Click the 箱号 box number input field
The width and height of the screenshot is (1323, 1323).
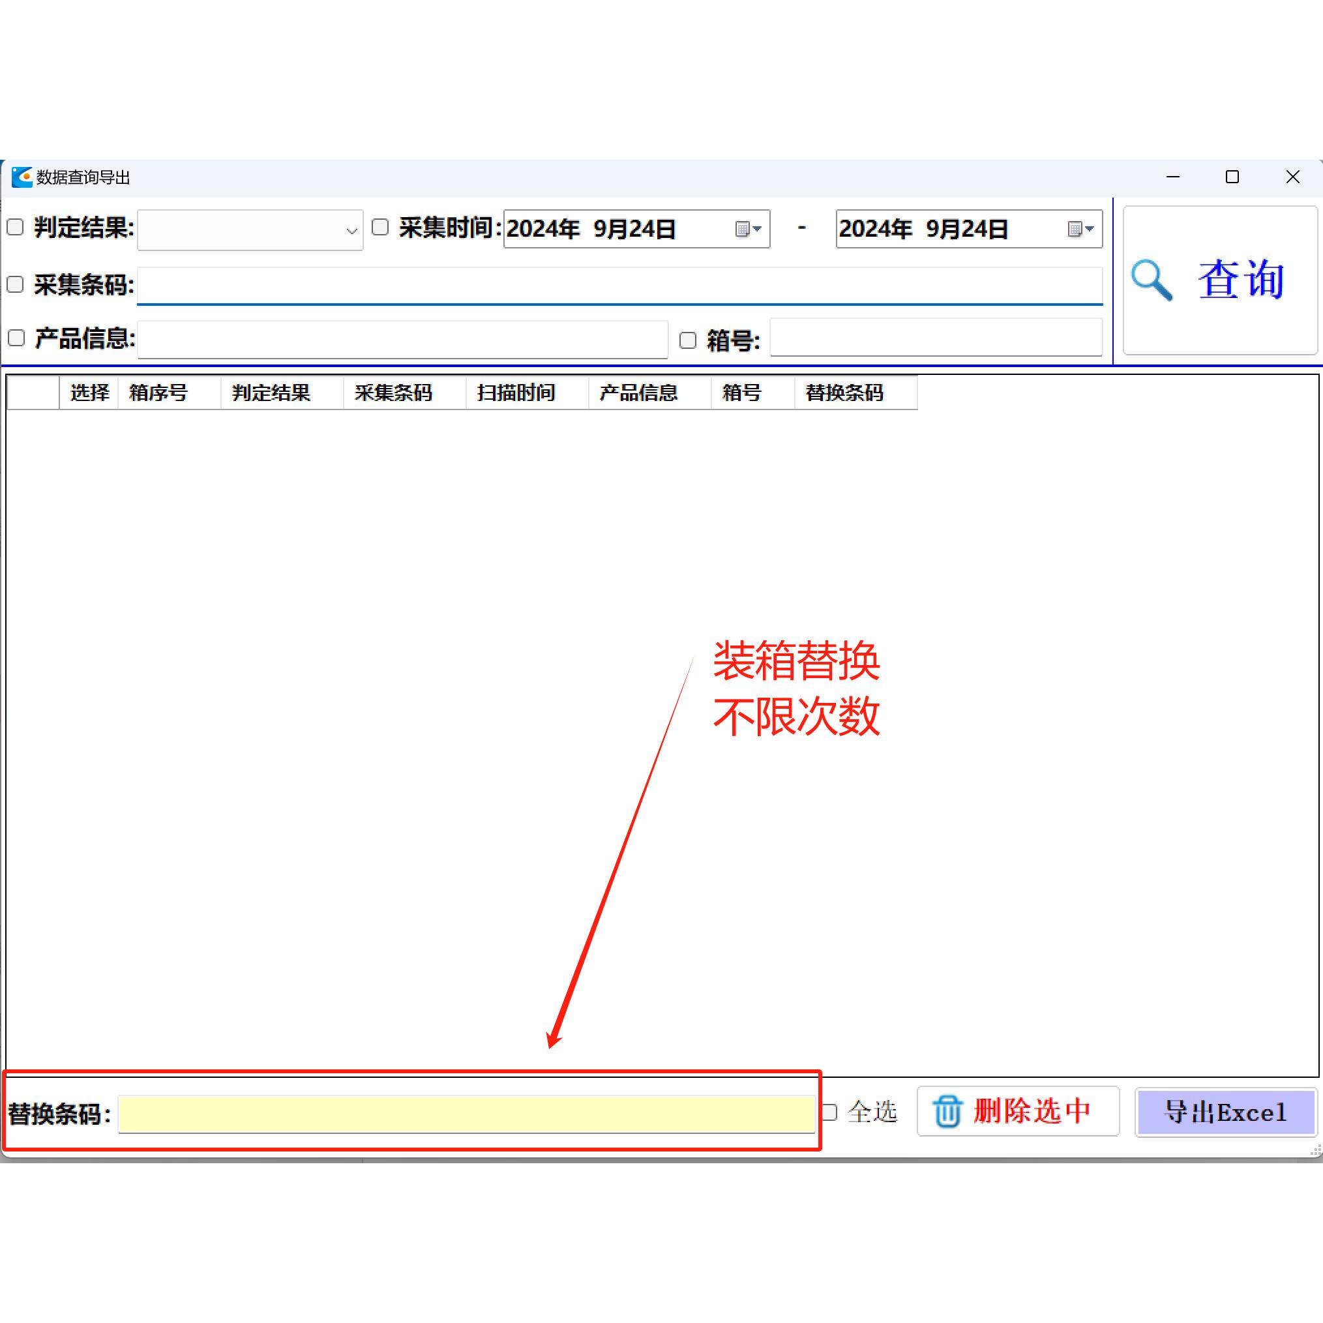coord(935,338)
